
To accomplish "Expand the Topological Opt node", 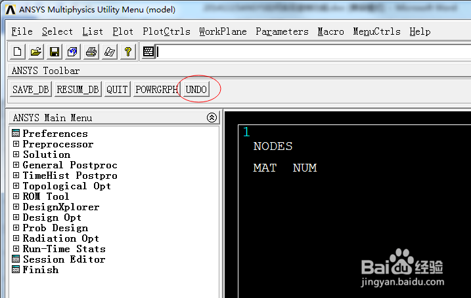I will (x=16, y=186).
